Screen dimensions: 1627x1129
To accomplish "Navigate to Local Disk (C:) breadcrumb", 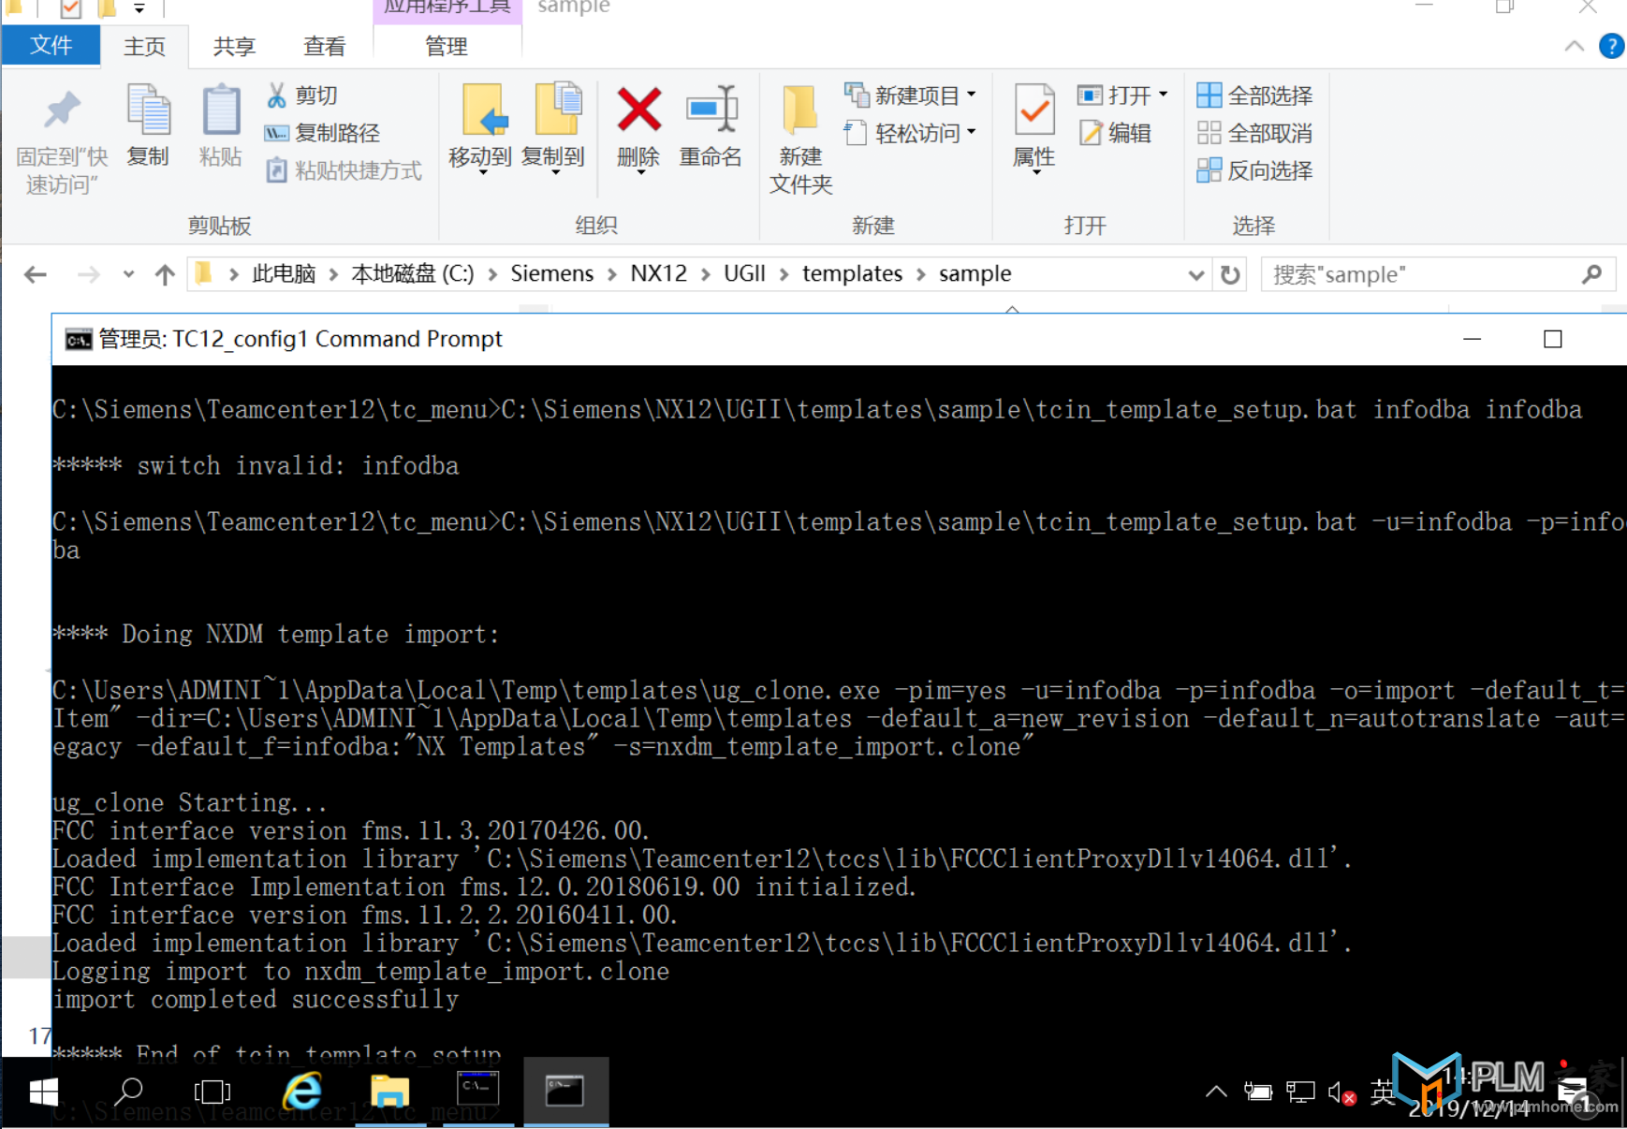I will pos(413,273).
